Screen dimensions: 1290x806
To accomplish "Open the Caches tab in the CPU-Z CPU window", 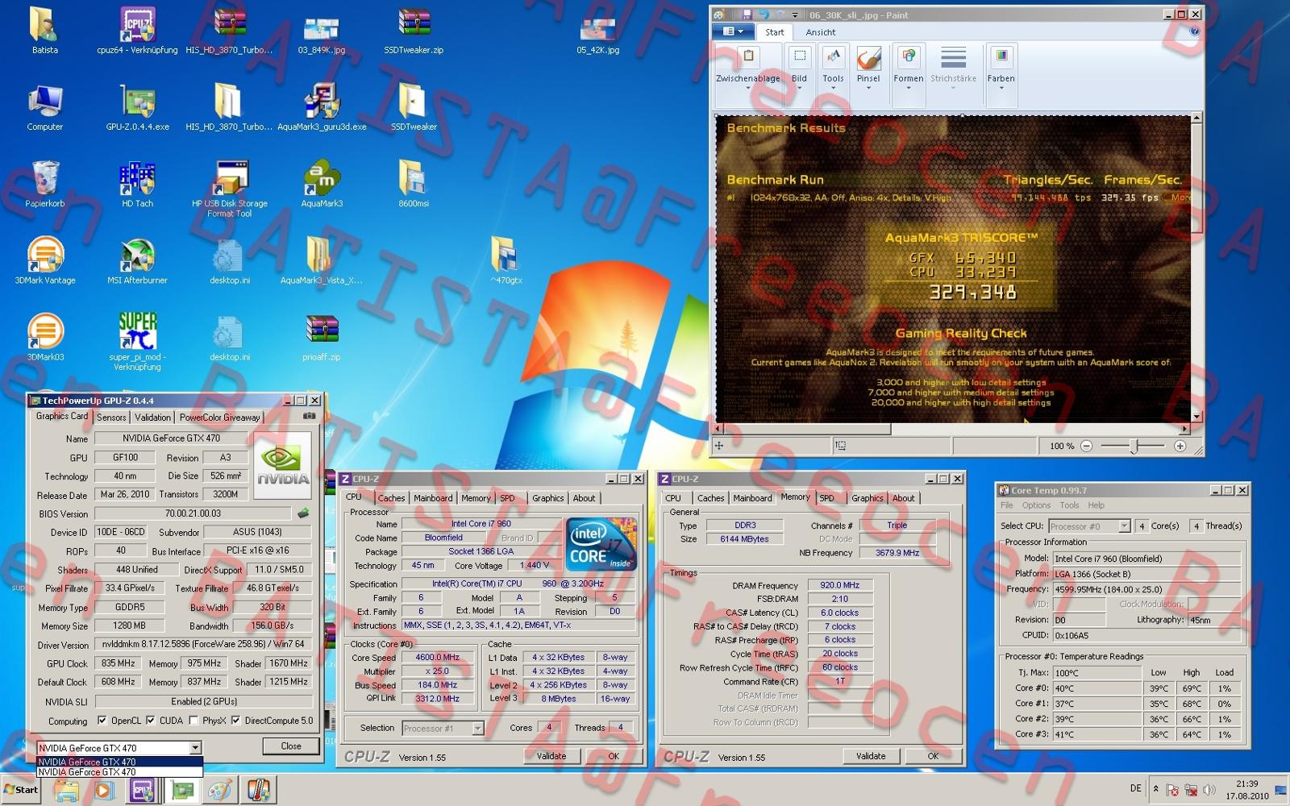I will [x=391, y=498].
